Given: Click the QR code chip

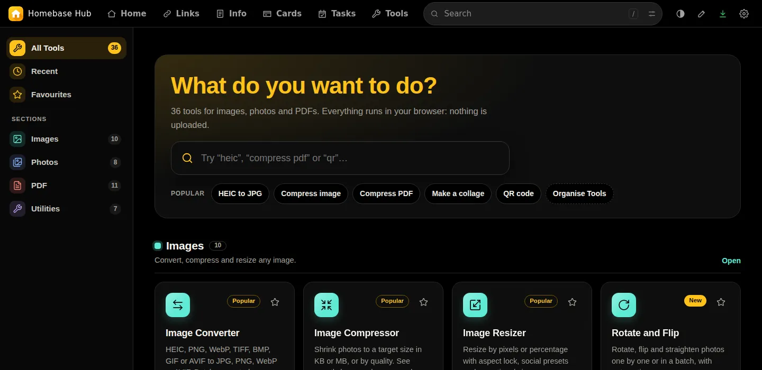Looking at the screenshot, I should 519,193.
